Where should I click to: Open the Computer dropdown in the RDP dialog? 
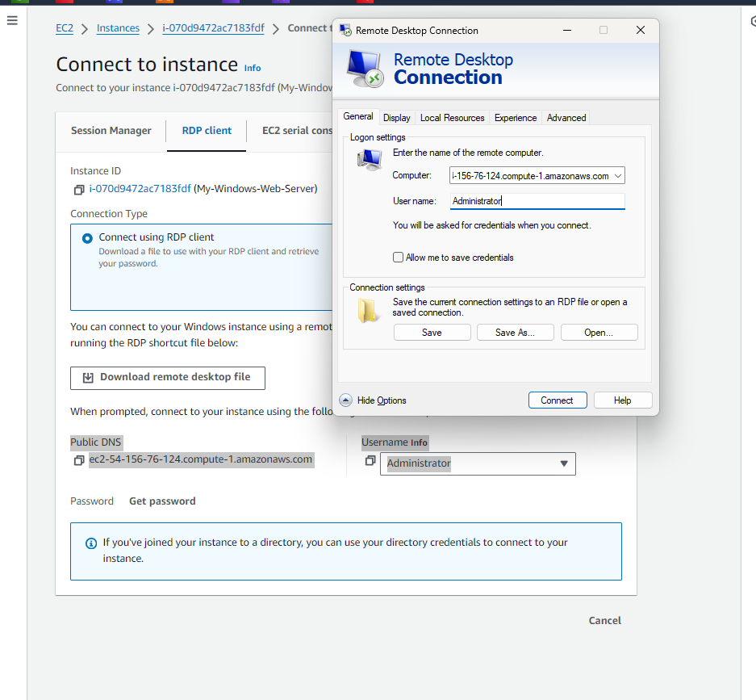pos(619,175)
